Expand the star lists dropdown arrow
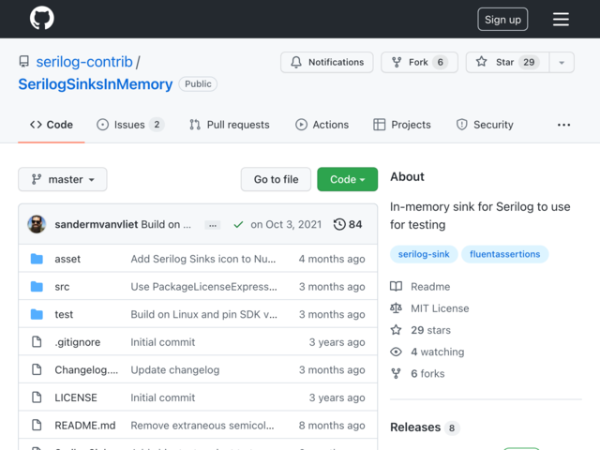Screen dimensions: 600x450 pyautogui.click(x=562, y=63)
